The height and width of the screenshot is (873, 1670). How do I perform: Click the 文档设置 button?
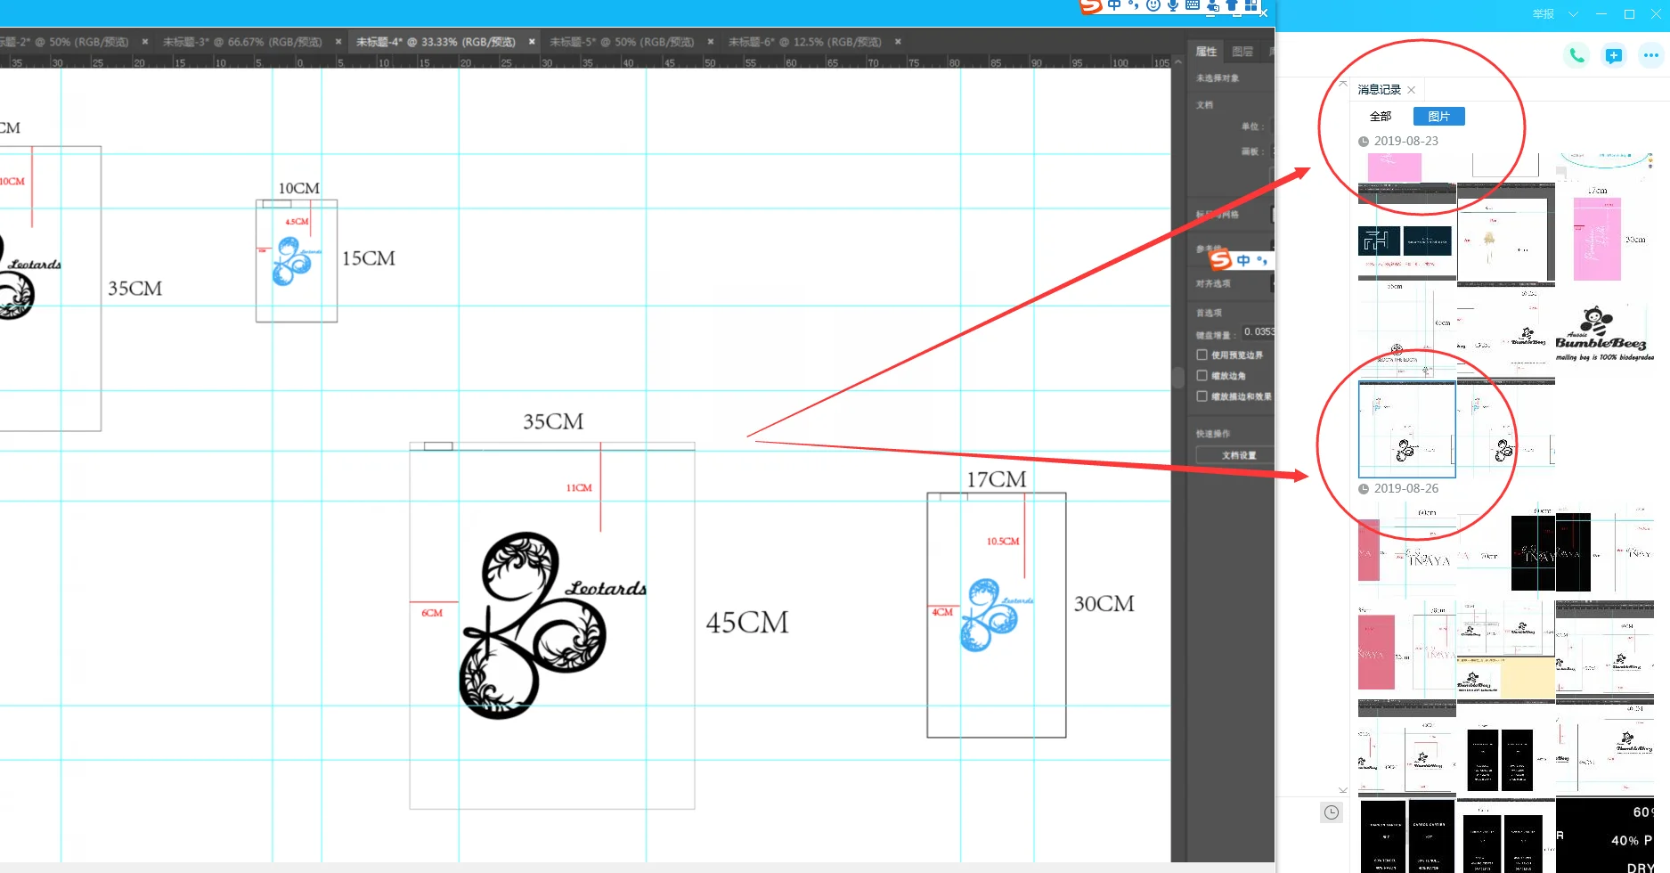point(1238,455)
